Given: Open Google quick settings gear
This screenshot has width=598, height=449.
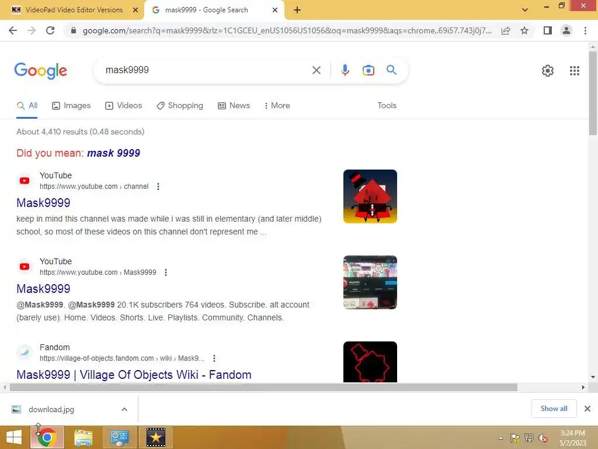Looking at the screenshot, I should 548,71.
